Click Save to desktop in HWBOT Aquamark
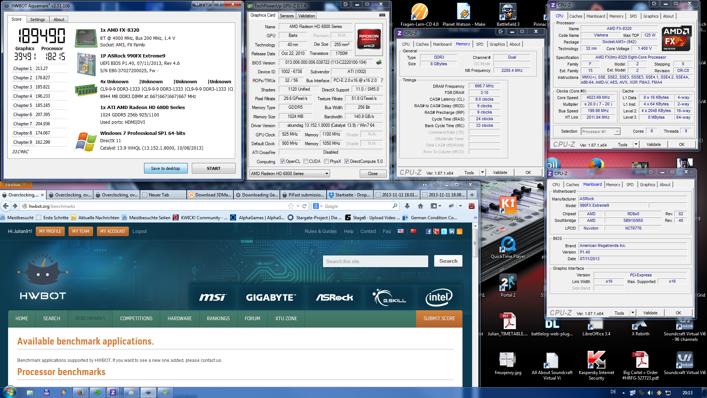 point(166,168)
